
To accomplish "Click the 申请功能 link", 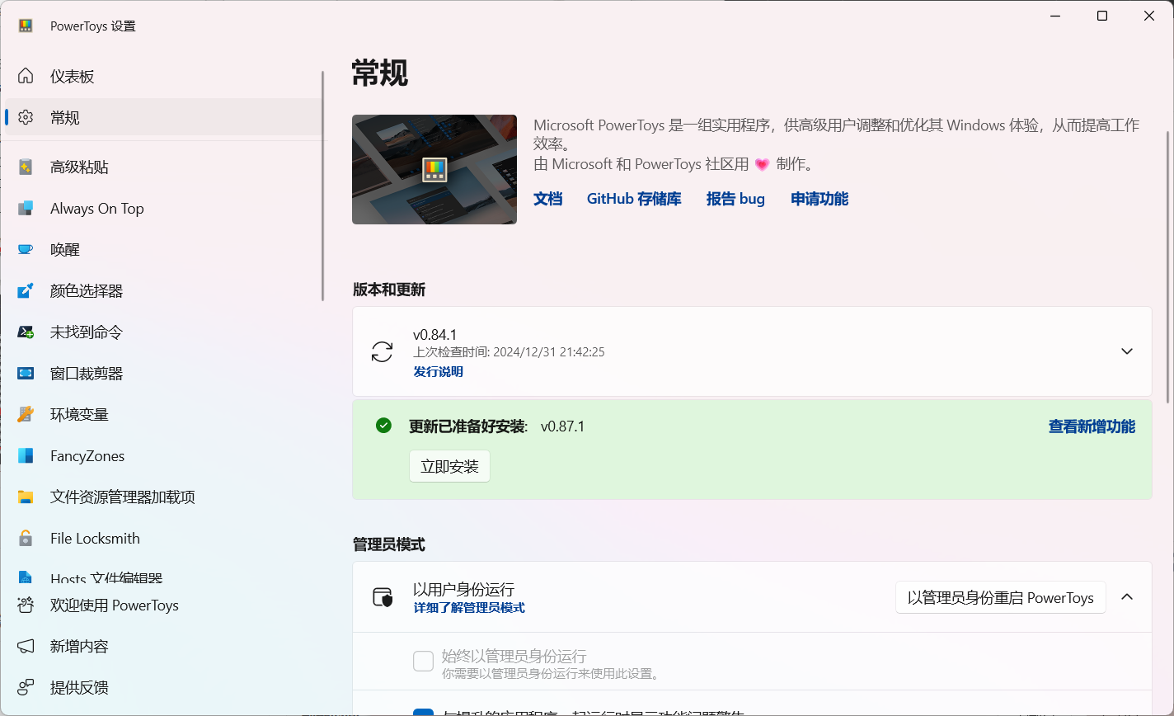I will point(819,199).
